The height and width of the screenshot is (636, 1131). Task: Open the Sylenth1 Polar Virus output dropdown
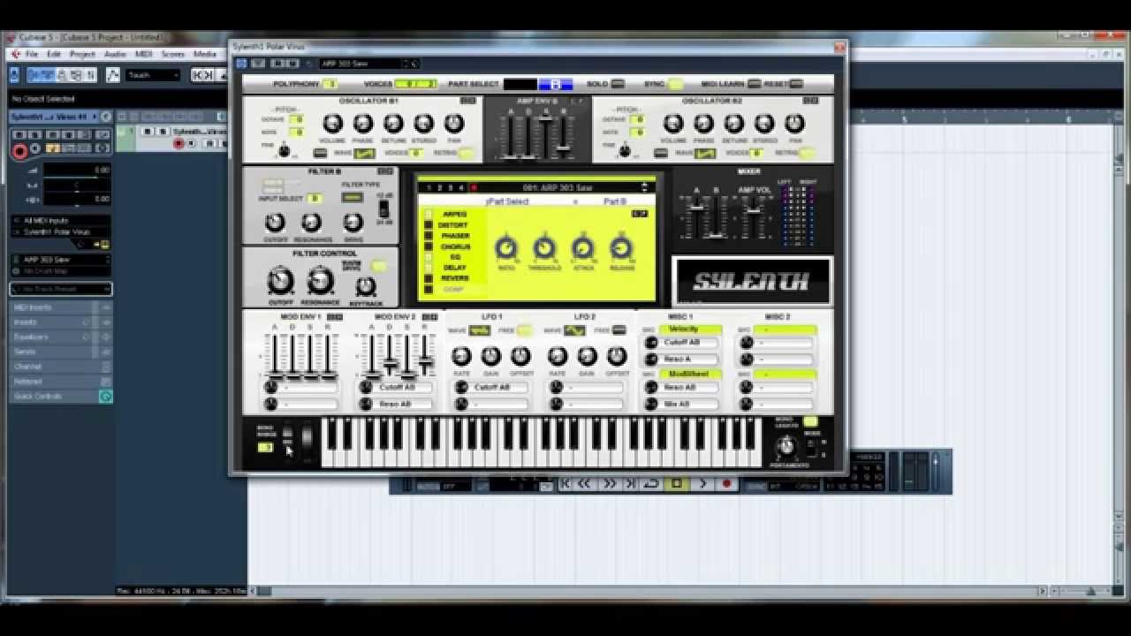click(x=61, y=231)
